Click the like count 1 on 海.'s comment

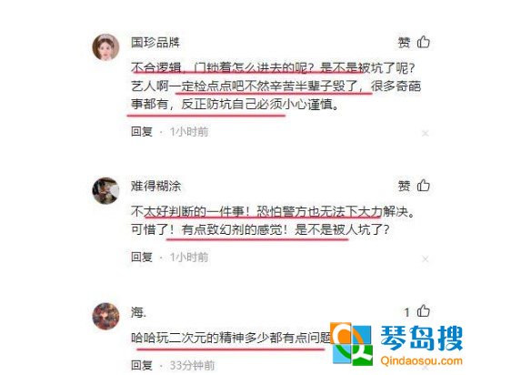point(406,312)
